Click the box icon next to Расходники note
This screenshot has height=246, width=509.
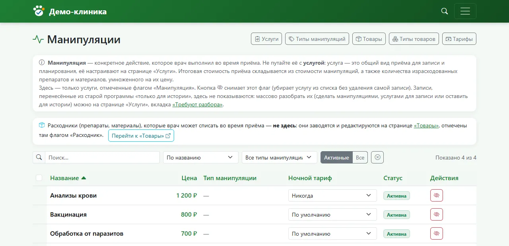[42, 125]
